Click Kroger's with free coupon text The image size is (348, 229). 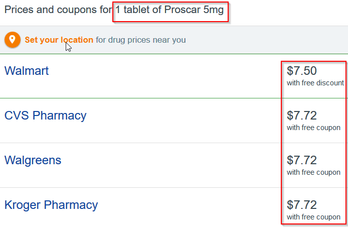[313, 217]
